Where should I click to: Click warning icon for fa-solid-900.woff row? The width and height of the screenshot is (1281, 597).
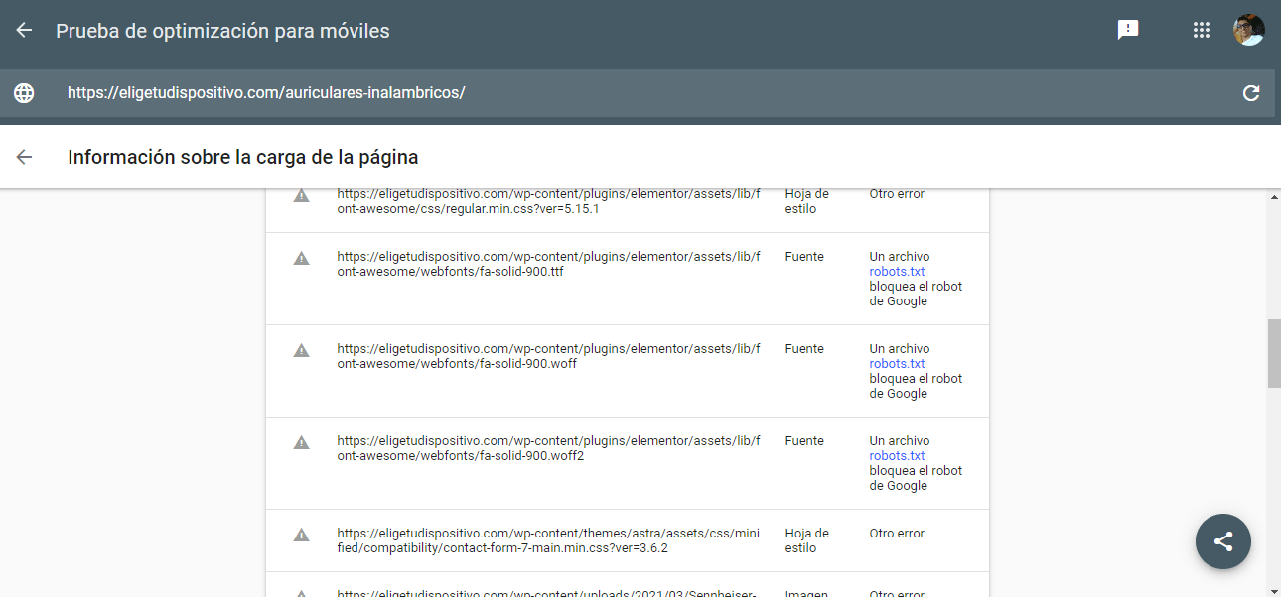301,350
